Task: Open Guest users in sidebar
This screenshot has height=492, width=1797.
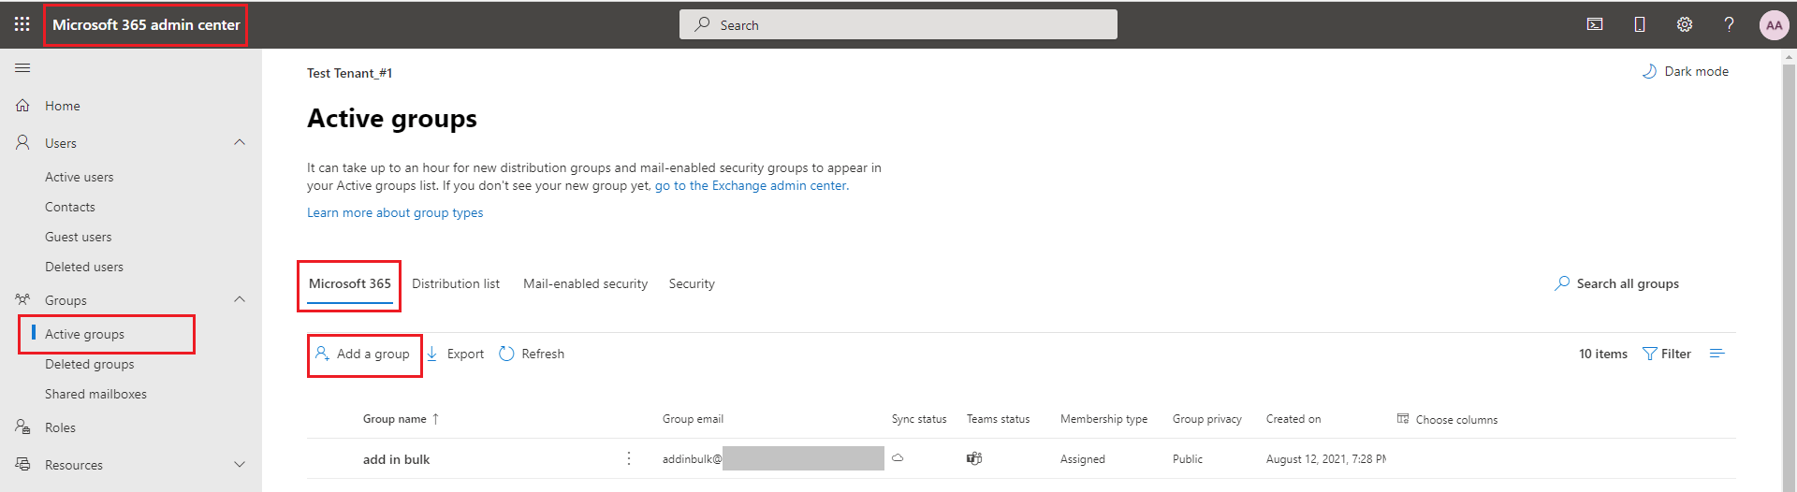Action: point(79,237)
